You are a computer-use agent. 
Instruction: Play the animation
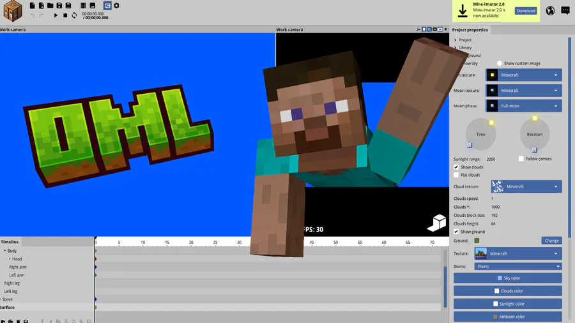pos(56,15)
